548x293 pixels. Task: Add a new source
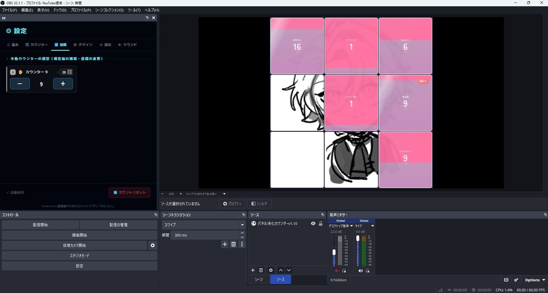253,270
